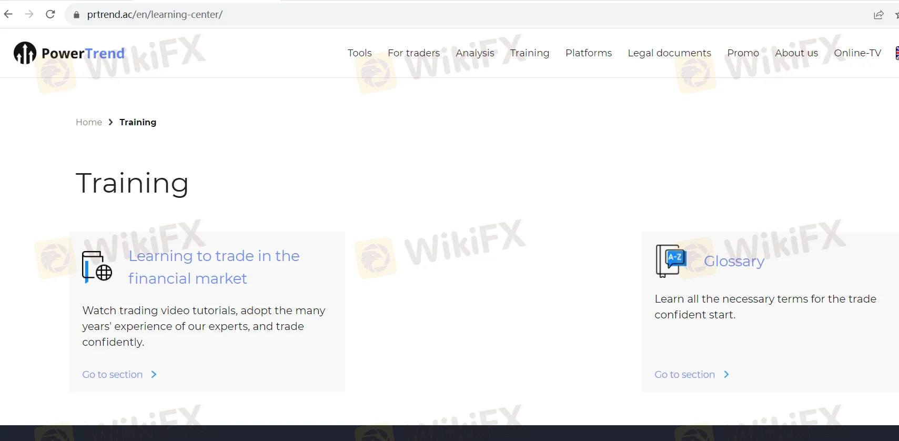Image resolution: width=899 pixels, height=441 pixels.
Task: Open Legal documents menu item
Action: click(669, 53)
